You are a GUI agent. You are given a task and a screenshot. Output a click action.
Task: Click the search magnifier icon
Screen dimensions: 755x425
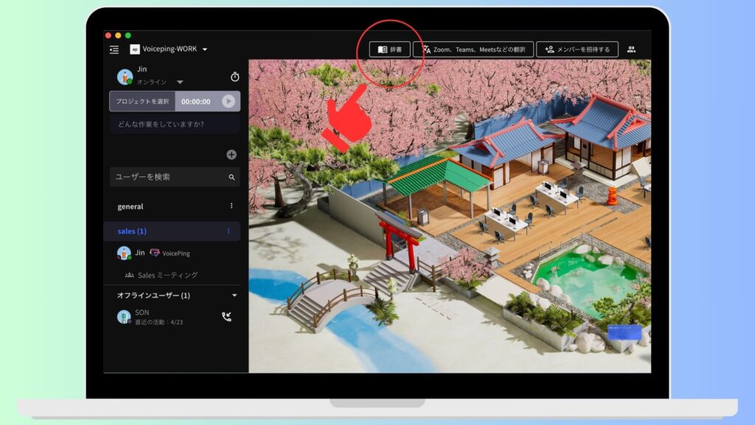tap(232, 177)
